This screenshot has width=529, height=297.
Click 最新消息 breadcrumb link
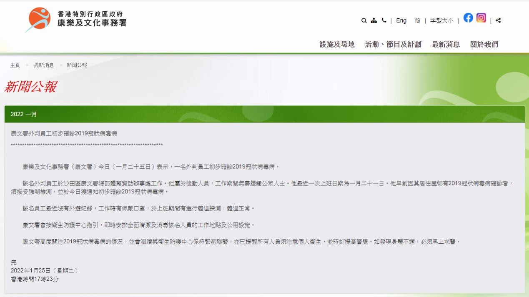(44, 65)
